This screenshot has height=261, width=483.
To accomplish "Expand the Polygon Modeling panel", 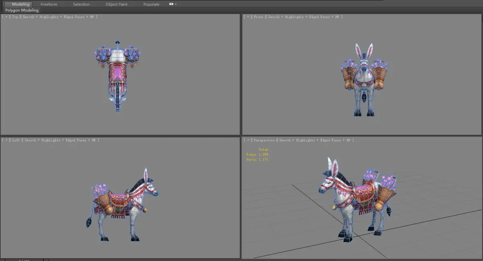I will (22, 10).
